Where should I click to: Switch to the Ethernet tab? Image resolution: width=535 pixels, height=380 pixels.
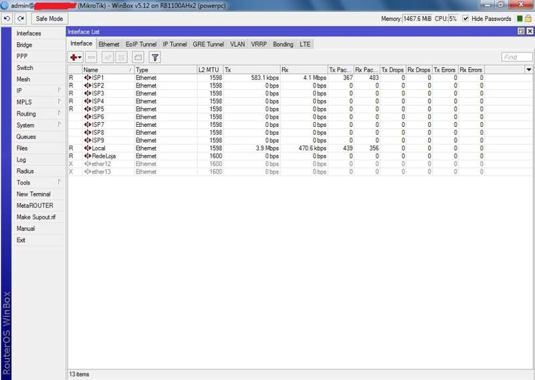(x=109, y=44)
